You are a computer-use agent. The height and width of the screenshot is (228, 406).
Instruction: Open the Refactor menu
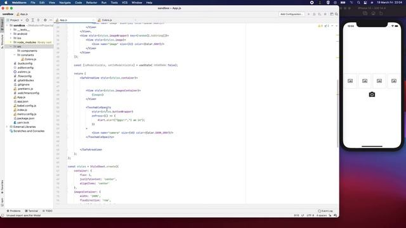point(91,3)
